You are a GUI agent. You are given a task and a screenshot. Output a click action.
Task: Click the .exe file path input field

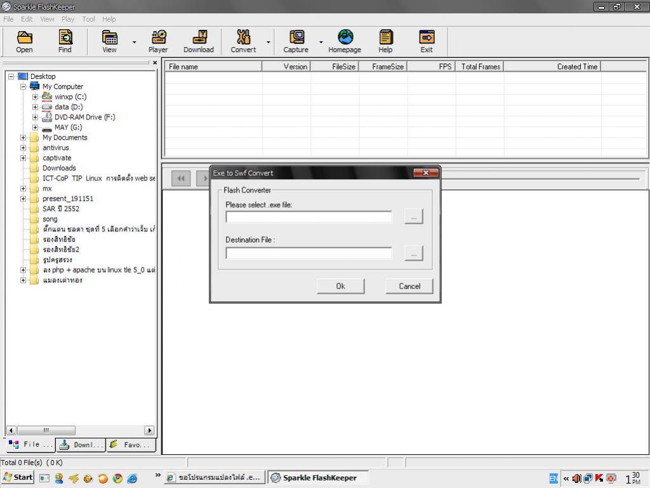pyautogui.click(x=309, y=217)
